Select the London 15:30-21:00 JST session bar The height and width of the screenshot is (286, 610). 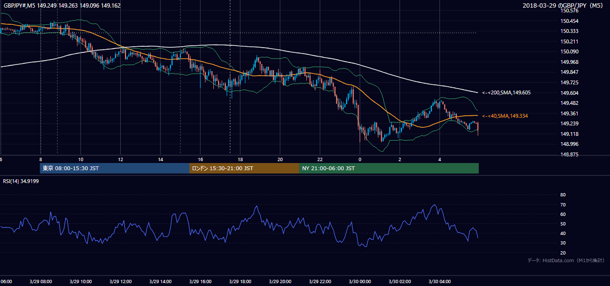tap(244, 168)
